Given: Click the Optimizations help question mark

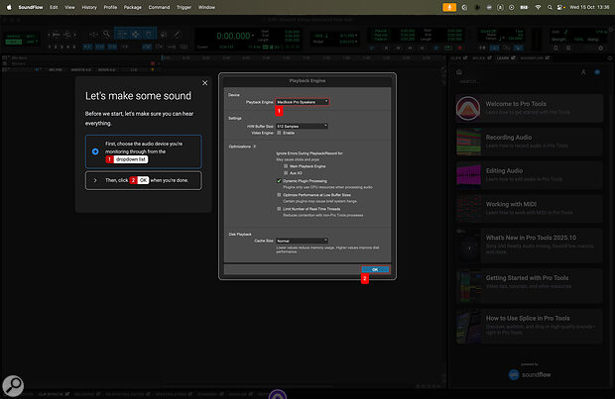Looking at the screenshot, I should (x=255, y=147).
